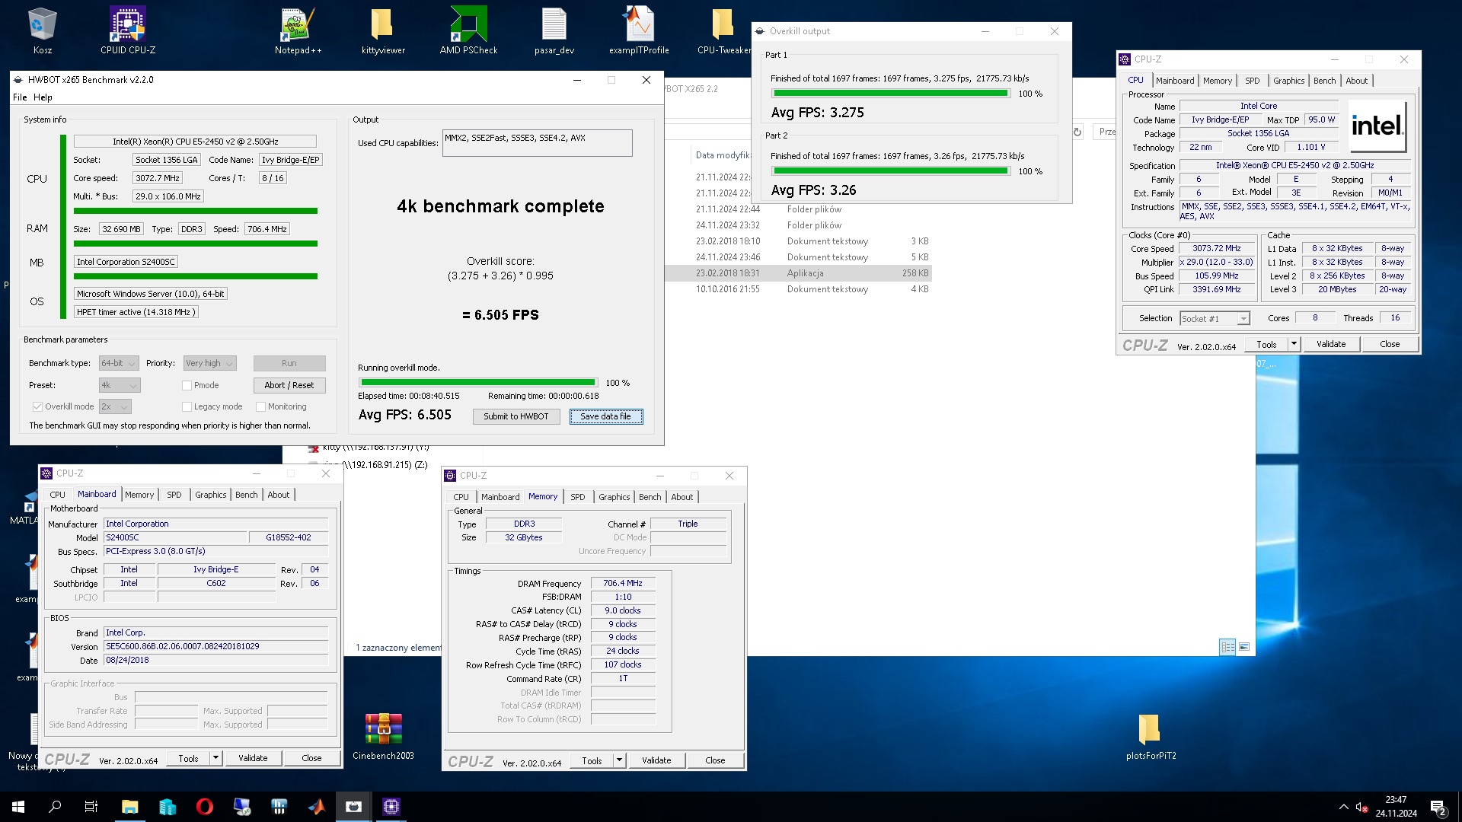Switch Explorer to large thumbnails view icon
1462x822 pixels.
[x=1244, y=646]
